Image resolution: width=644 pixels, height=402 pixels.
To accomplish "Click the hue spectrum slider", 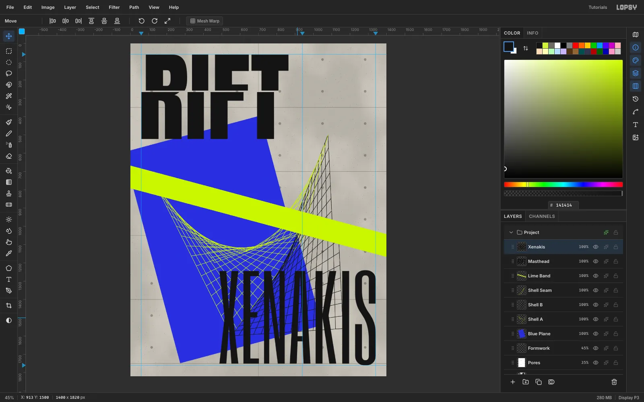I will [563, 185].
